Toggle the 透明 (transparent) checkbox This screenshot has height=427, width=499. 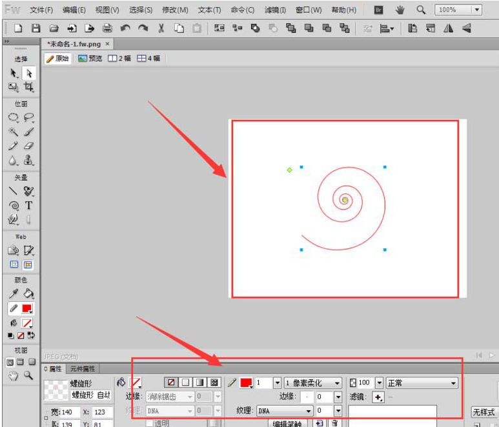[x=150, y=423]
